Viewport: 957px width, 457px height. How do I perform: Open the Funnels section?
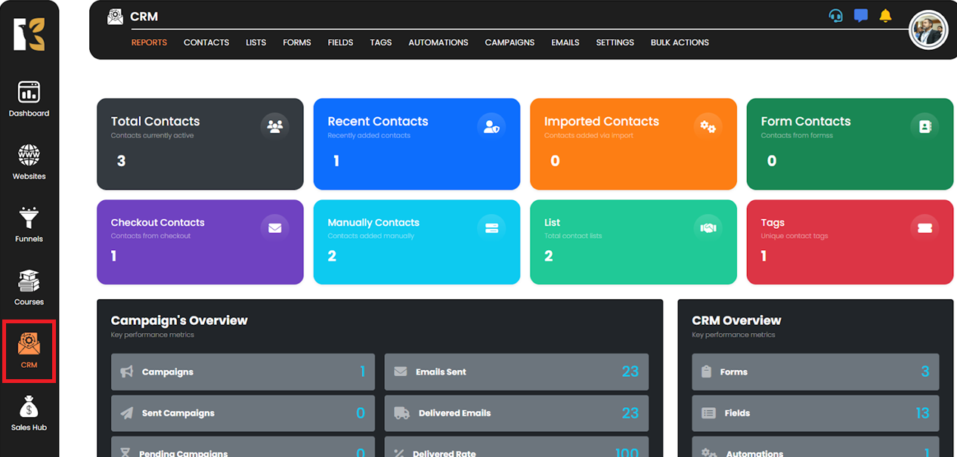(x=29, y=224)
